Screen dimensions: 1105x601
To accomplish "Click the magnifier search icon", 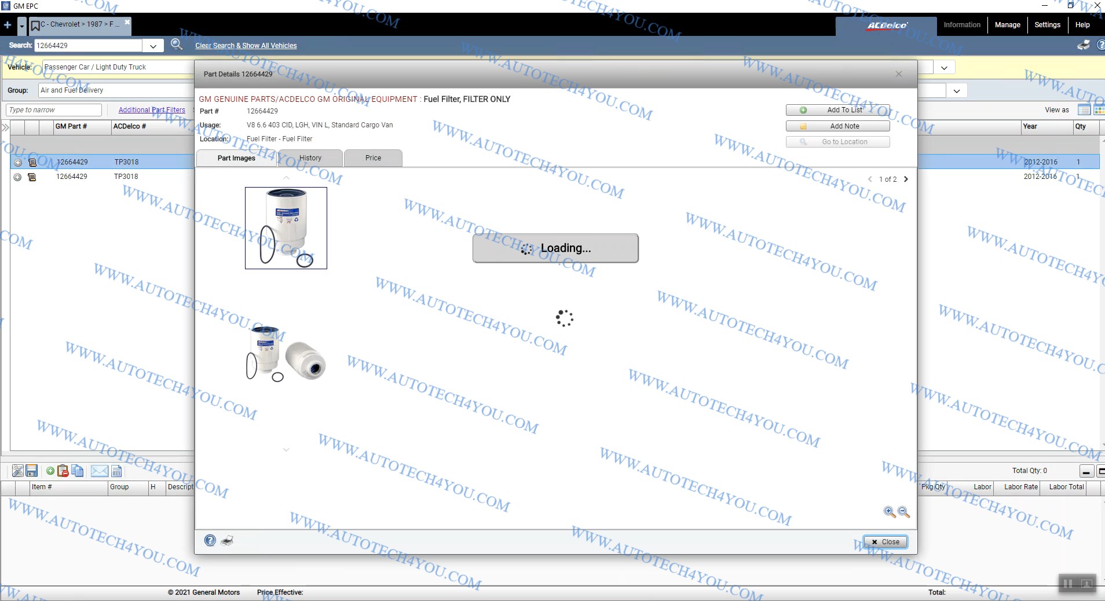I will [177, 45].
